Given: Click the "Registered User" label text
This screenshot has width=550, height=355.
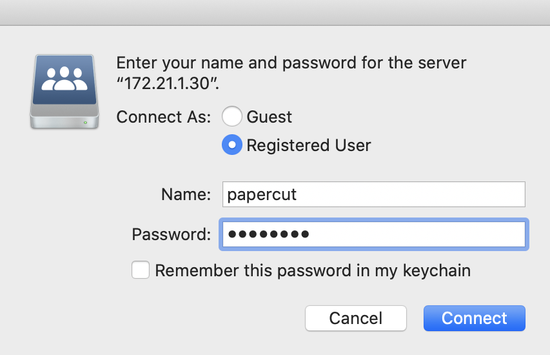Looking at the screenshot, I should 309,145.
